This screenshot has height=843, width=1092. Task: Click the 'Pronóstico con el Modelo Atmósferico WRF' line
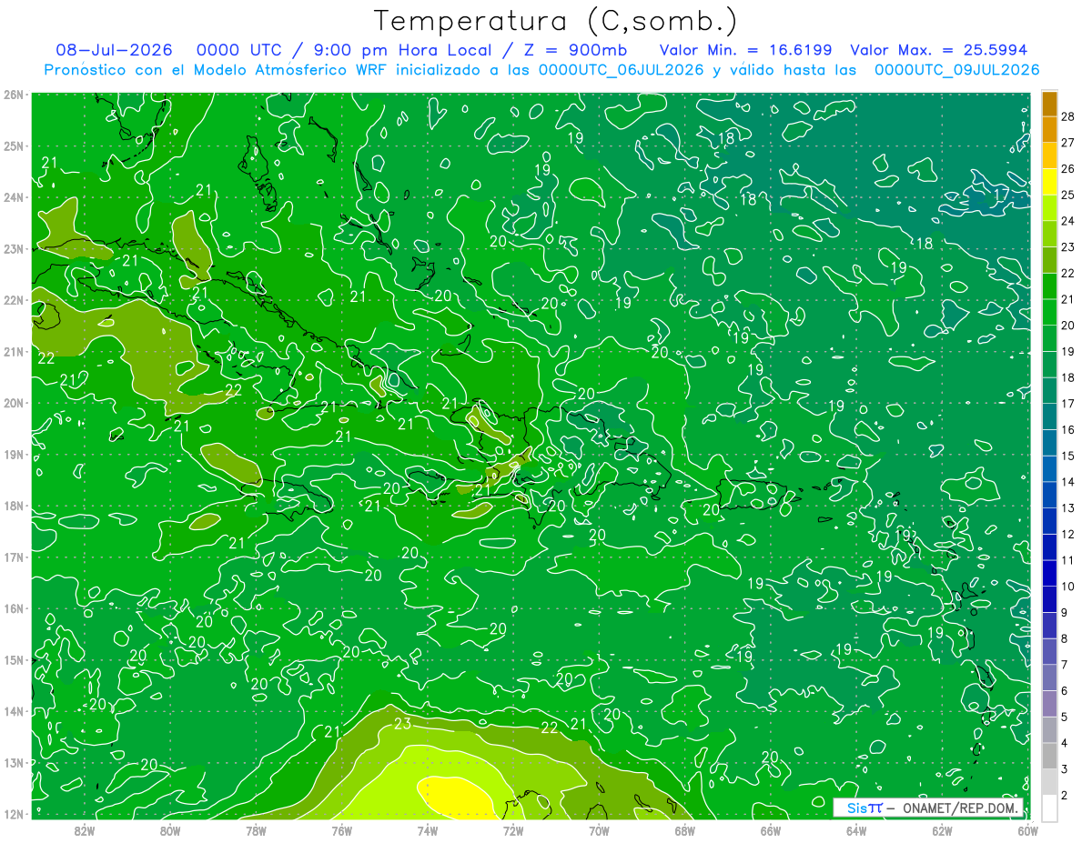coord(217,70)
